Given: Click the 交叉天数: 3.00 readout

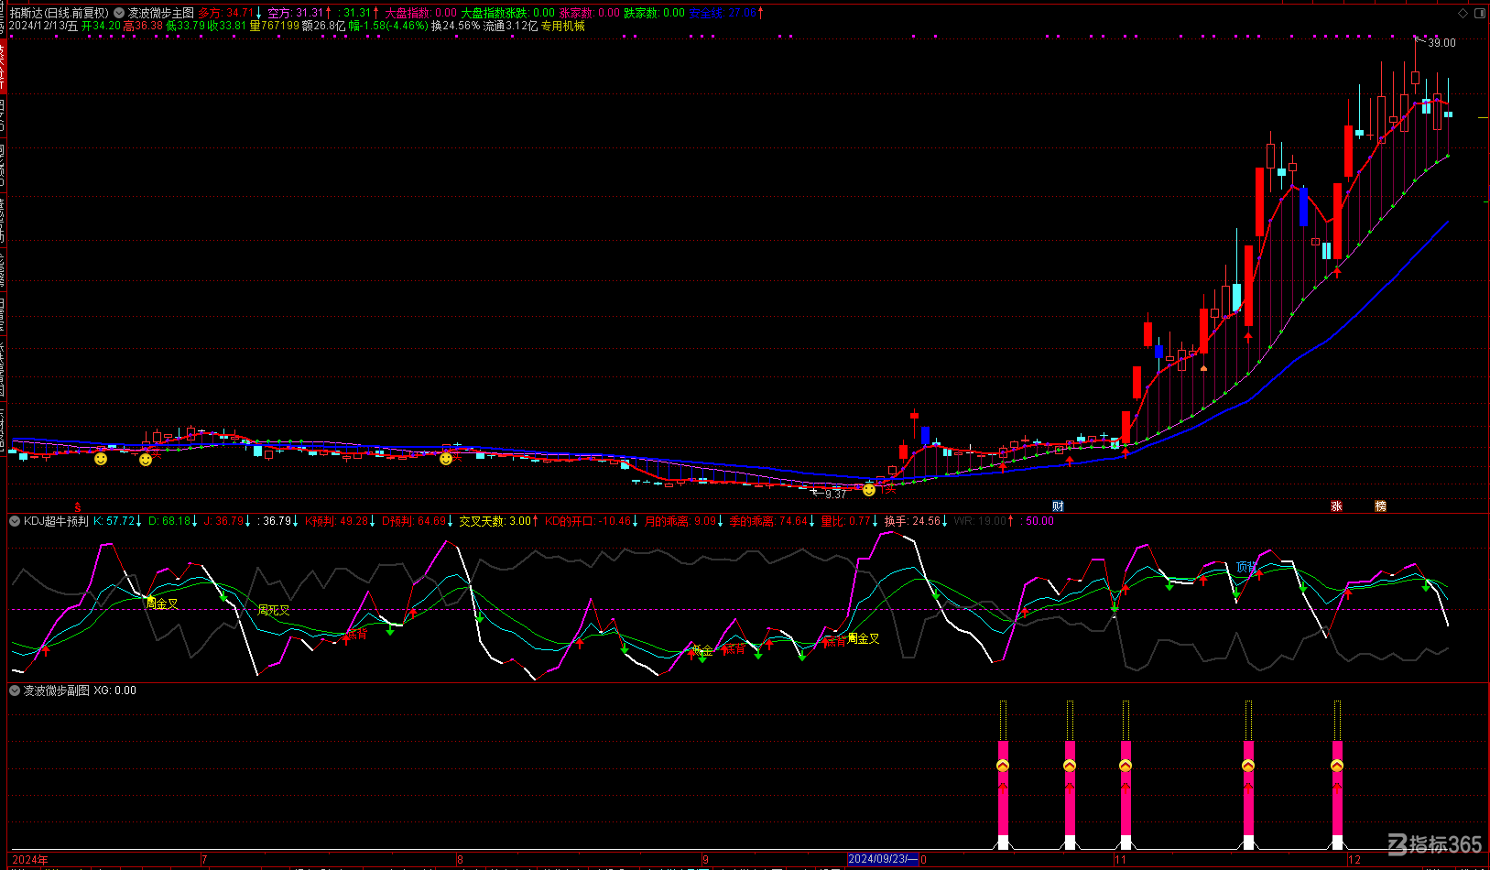Looking at the screenshot, I should pyautogui.click(x=495, y=521).
